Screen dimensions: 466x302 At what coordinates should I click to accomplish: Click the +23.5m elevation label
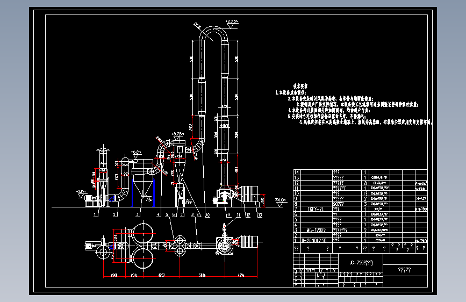(x=232, y=21)
